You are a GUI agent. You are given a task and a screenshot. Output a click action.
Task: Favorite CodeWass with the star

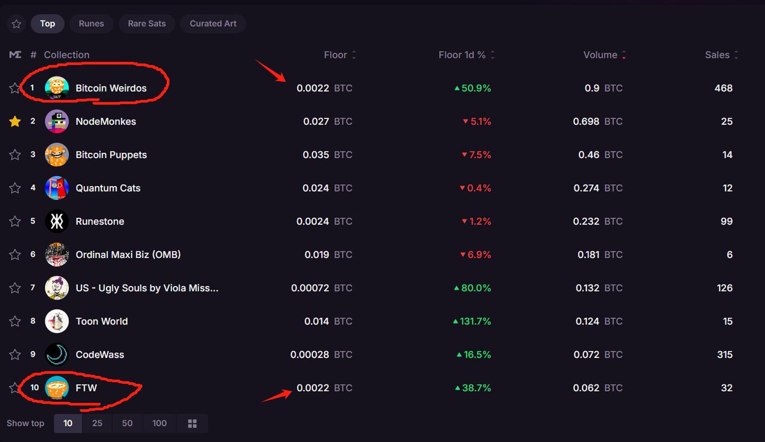[15, 355]
